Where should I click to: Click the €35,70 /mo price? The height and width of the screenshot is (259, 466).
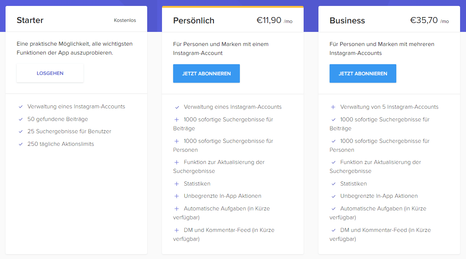coord(429,20)
